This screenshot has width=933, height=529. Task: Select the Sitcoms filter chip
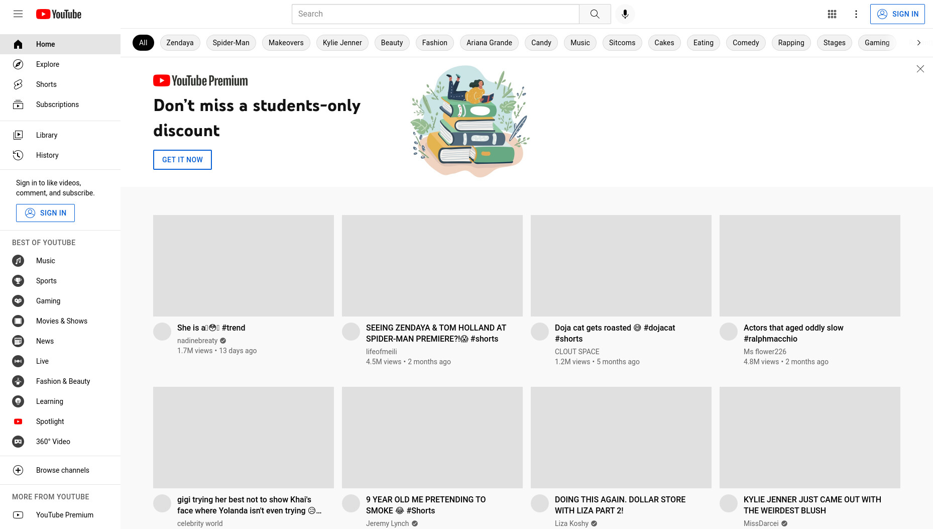point(622,43)
